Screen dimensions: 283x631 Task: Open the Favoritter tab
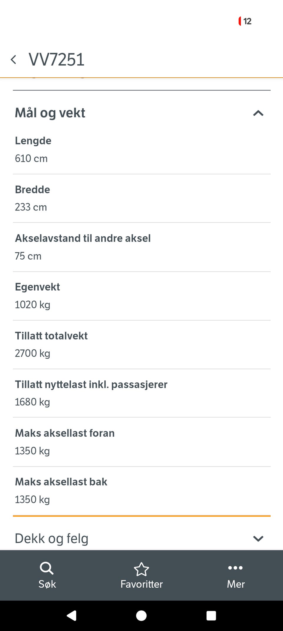tap(141, 575)
